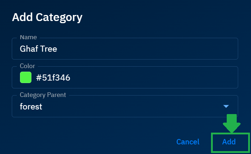Click the 'Category Parent' field label
251x154 pixels.
[43, 95]
